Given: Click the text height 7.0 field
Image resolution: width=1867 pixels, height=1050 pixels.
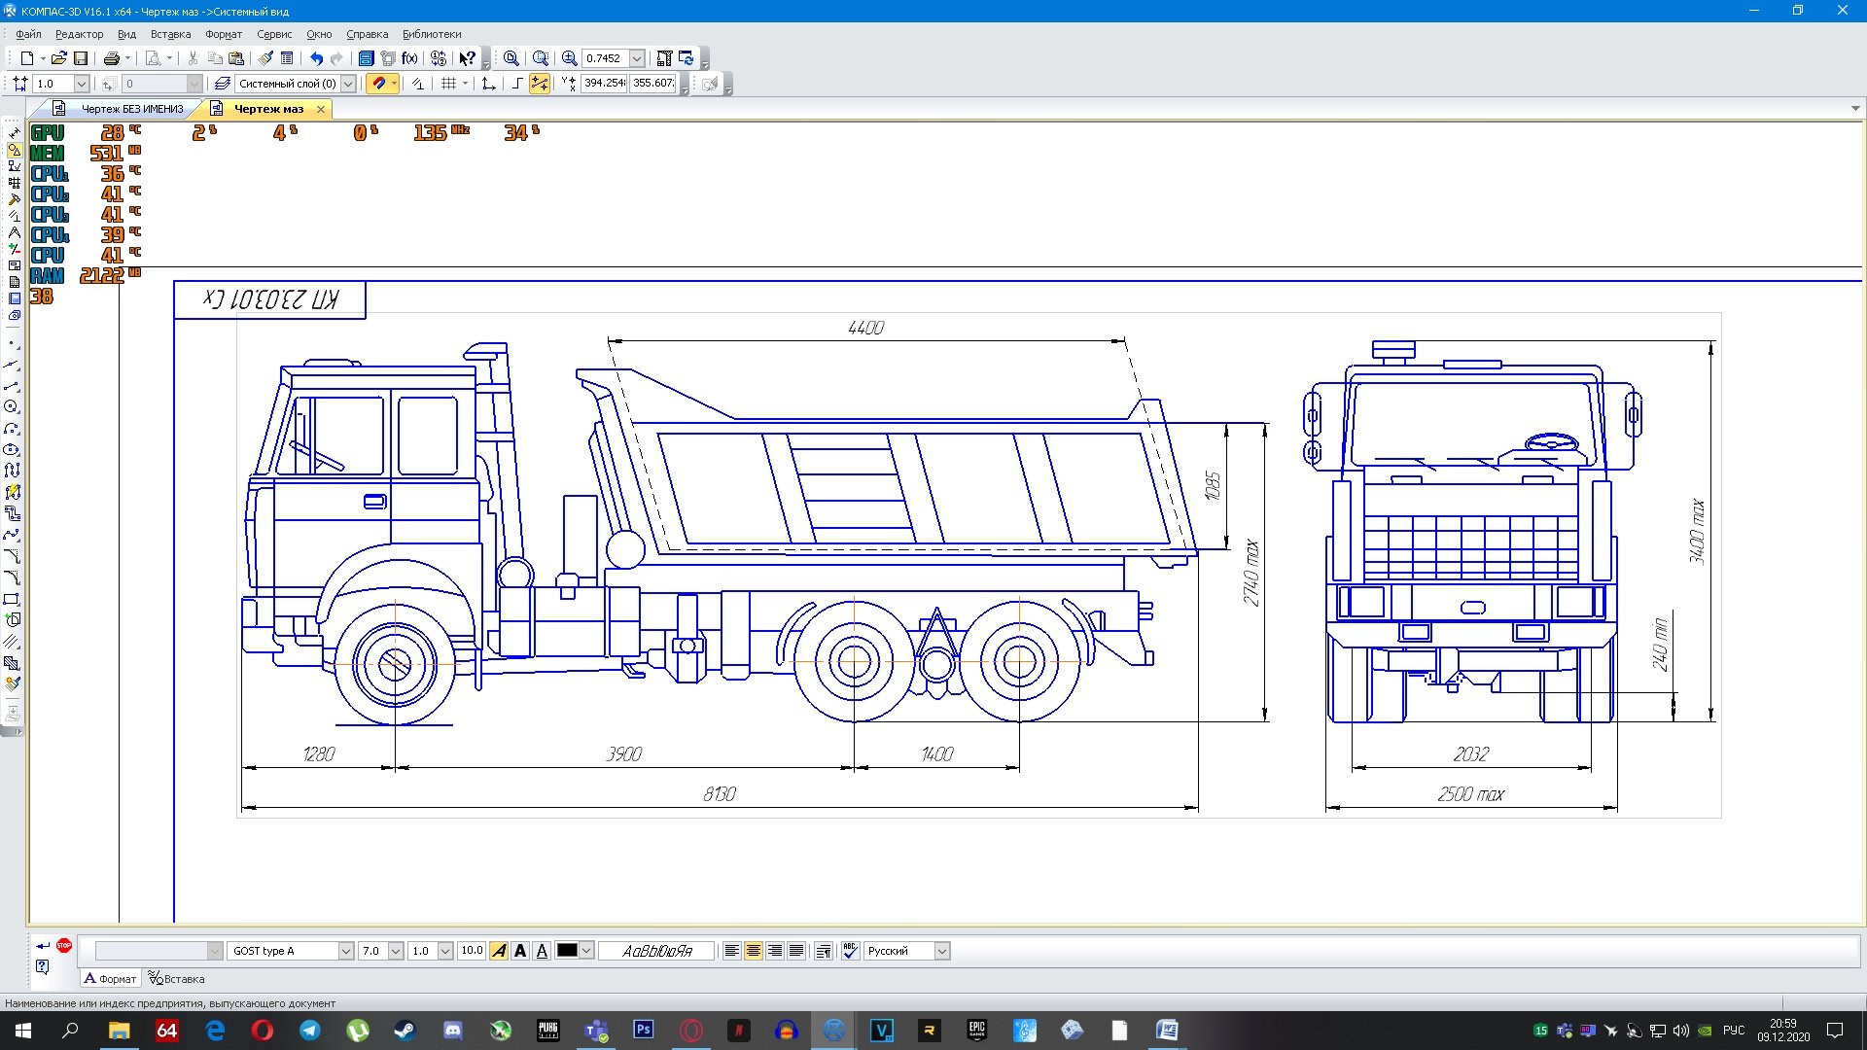Looking at the screenshot, I should coord(372,951).
